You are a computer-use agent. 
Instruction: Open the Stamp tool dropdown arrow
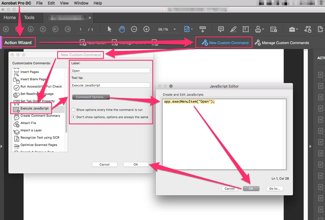click(263, 29)
